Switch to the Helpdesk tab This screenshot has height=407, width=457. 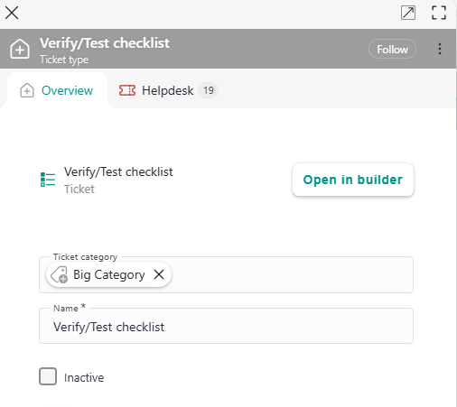tap(168, 90)
